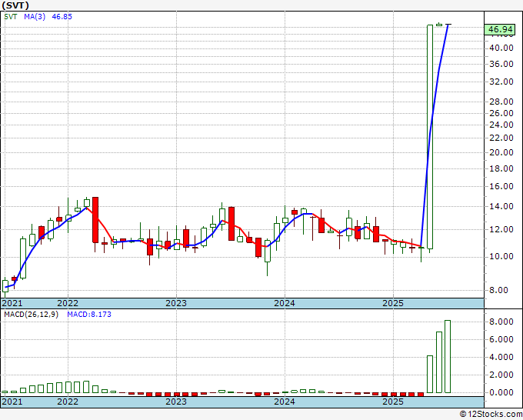Click 2021 on the MACD time axis

coord(12,402)
